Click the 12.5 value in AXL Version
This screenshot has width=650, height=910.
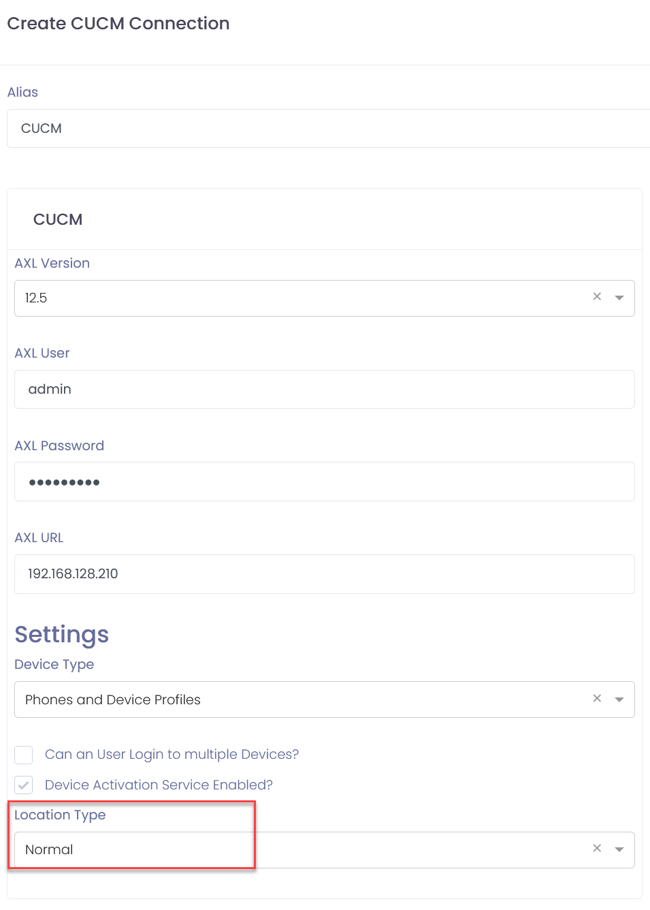[36, 298]
